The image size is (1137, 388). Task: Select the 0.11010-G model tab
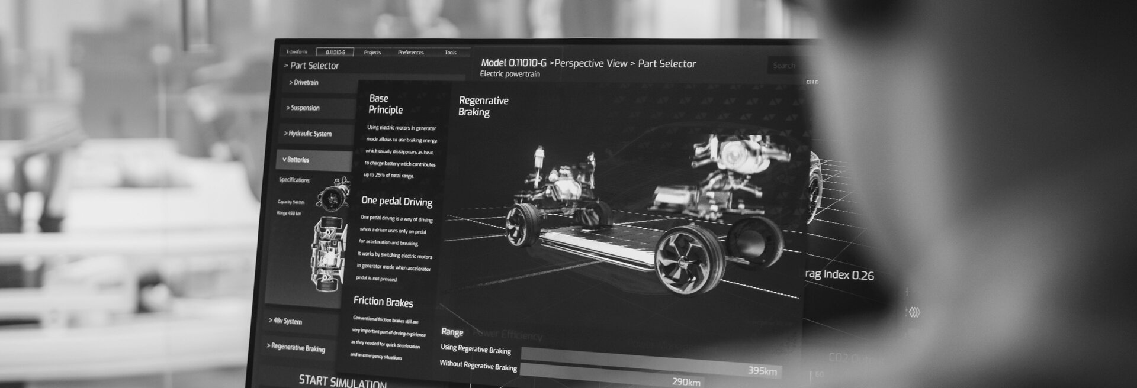(x=335, y=52)
